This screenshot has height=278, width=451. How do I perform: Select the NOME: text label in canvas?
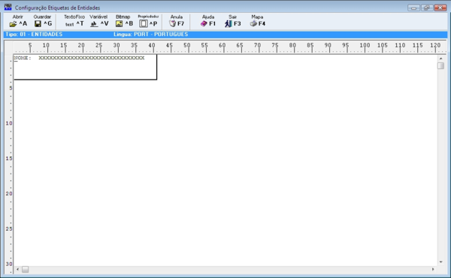(x=23, y=58)
